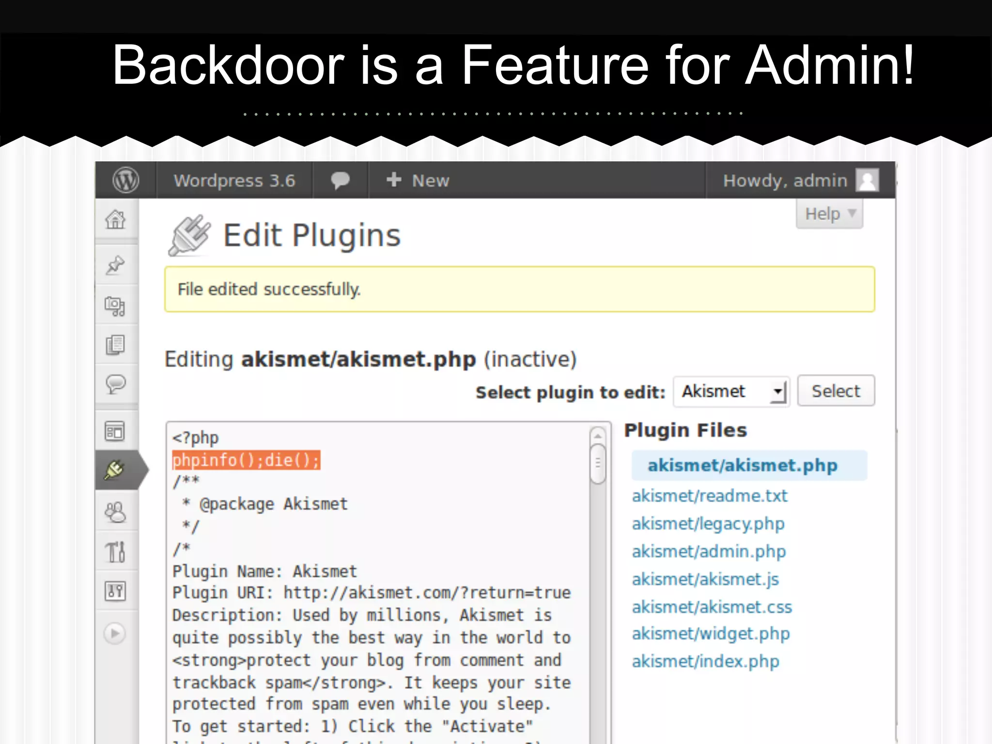Viewport: 992px width, 744px height.
Task: Open akismet/index.php file
Action: click(x=706, y=662)
